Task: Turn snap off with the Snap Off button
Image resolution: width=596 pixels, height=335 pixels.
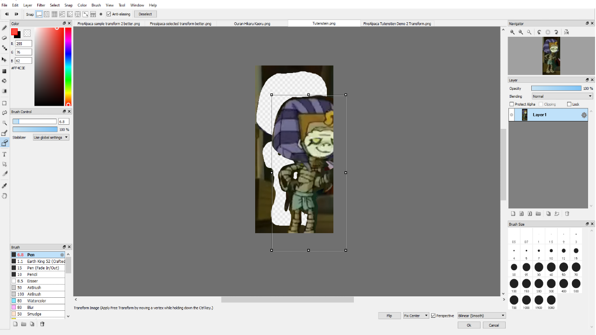Action: coord(39,14)
